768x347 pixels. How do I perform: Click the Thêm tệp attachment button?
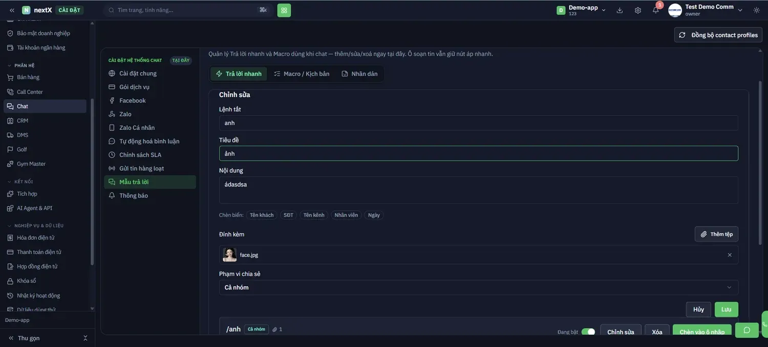pyautogui.click(x=716, y=234)
